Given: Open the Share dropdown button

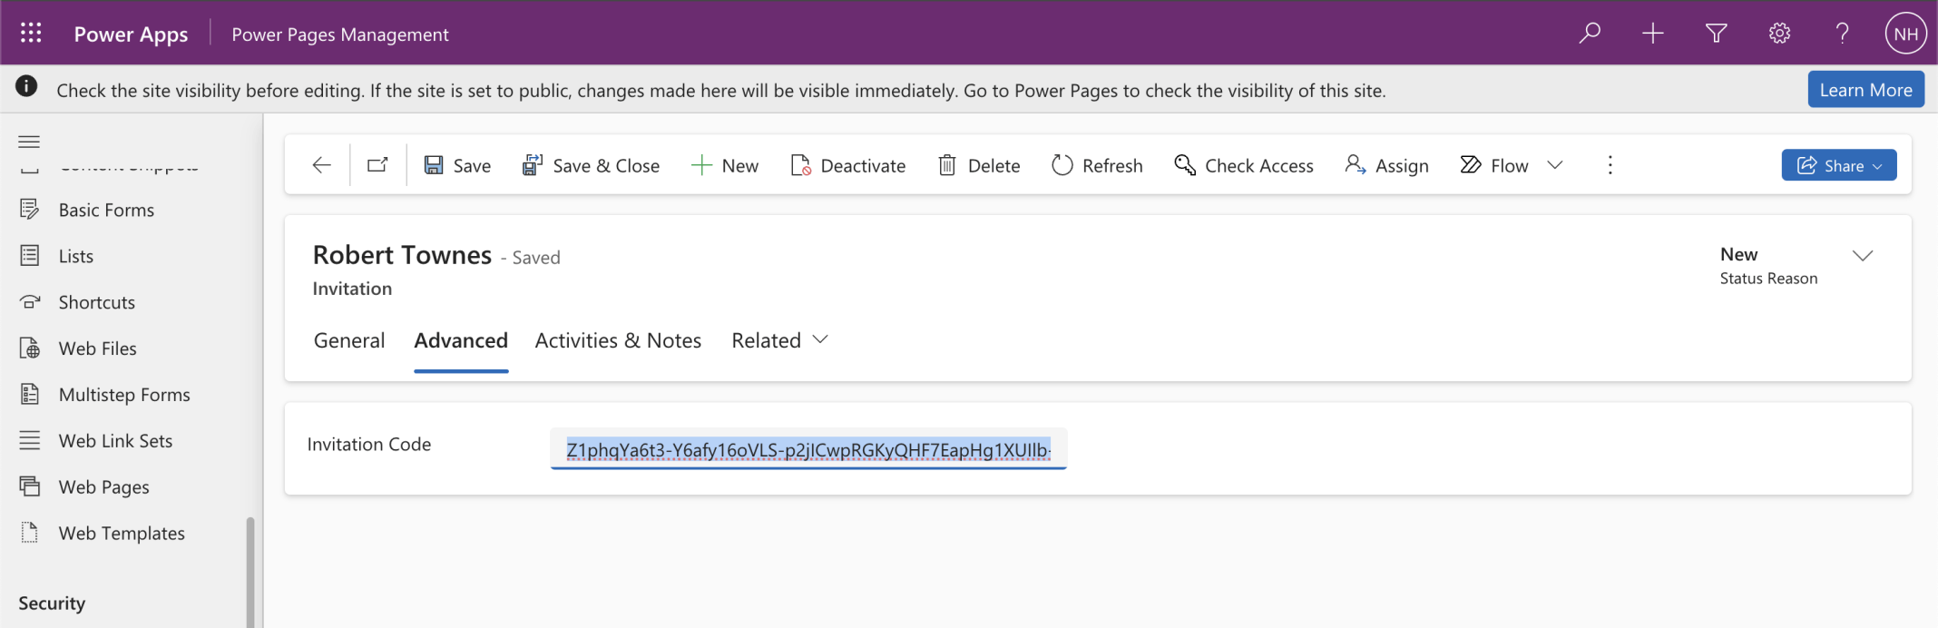Looking at the screenshot, I should tap(1838, 165).
